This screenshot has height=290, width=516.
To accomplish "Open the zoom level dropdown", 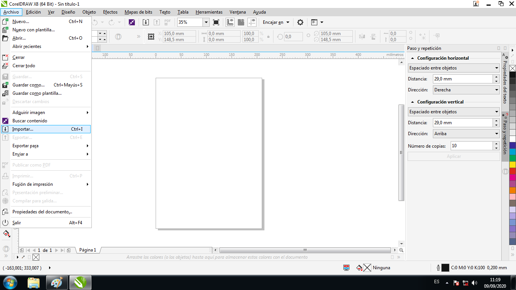I will [206, 22].
